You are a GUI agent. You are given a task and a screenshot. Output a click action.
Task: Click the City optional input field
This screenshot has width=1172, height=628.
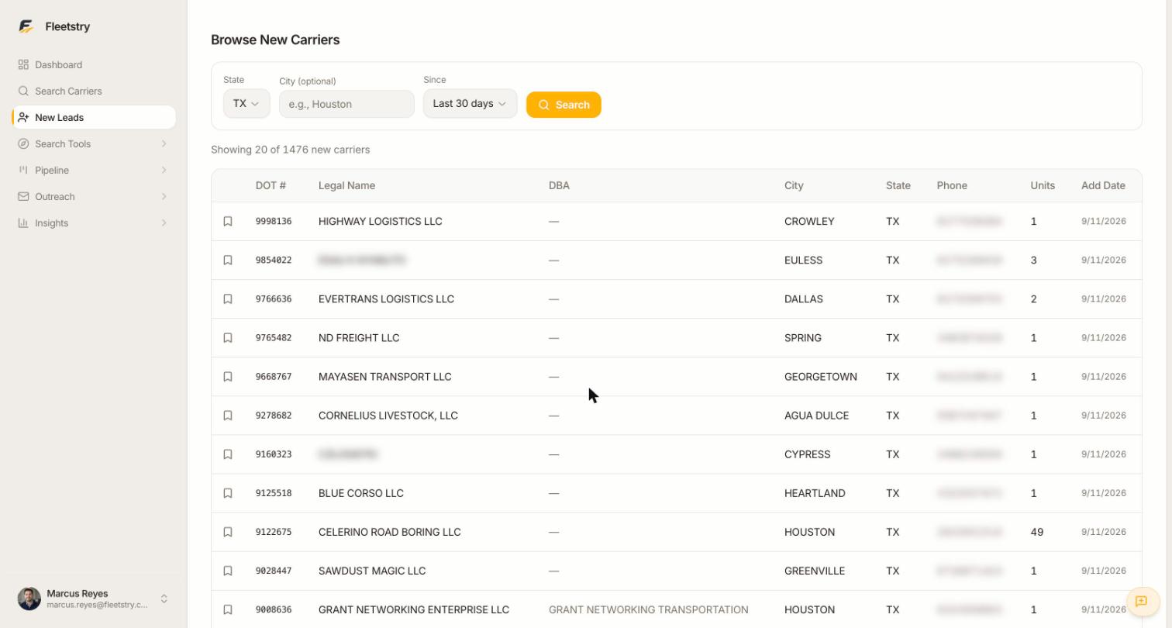346,104
